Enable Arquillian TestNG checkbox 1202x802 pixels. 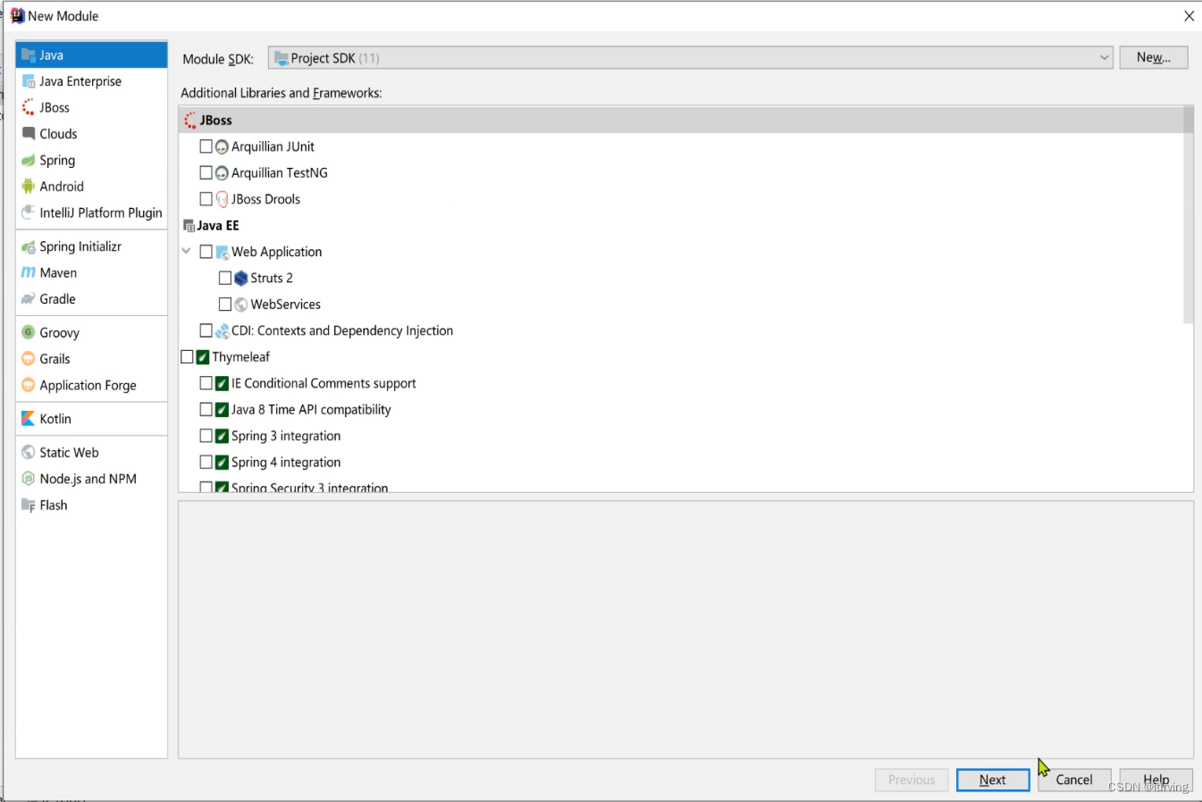[206, 172]
